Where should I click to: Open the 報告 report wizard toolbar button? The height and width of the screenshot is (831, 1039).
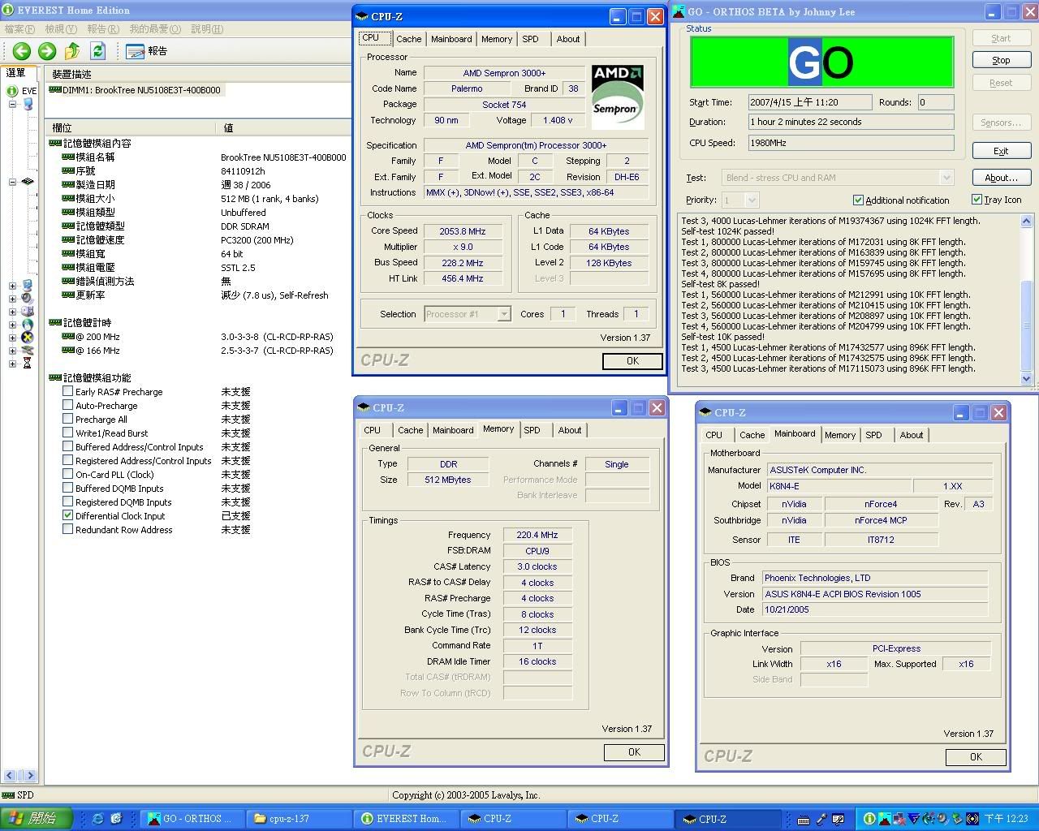[x=147, y=51]
